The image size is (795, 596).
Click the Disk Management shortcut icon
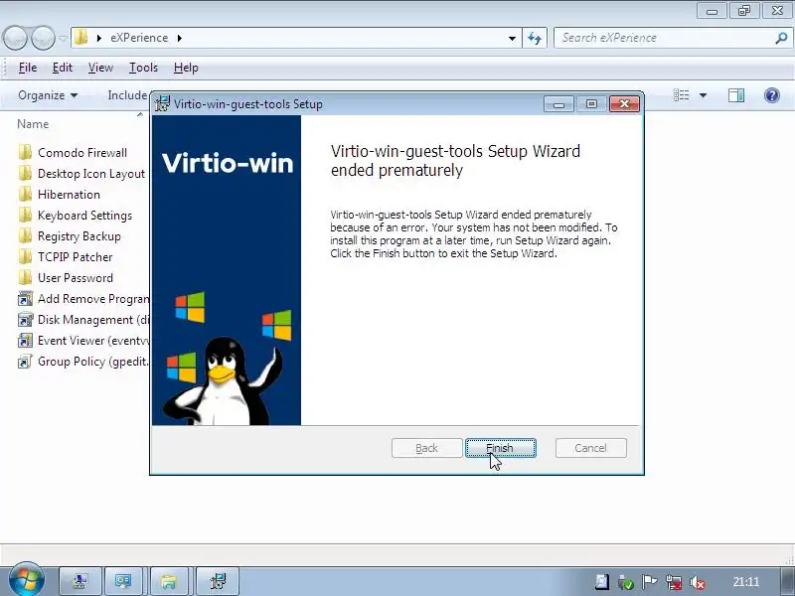point(25,319)
